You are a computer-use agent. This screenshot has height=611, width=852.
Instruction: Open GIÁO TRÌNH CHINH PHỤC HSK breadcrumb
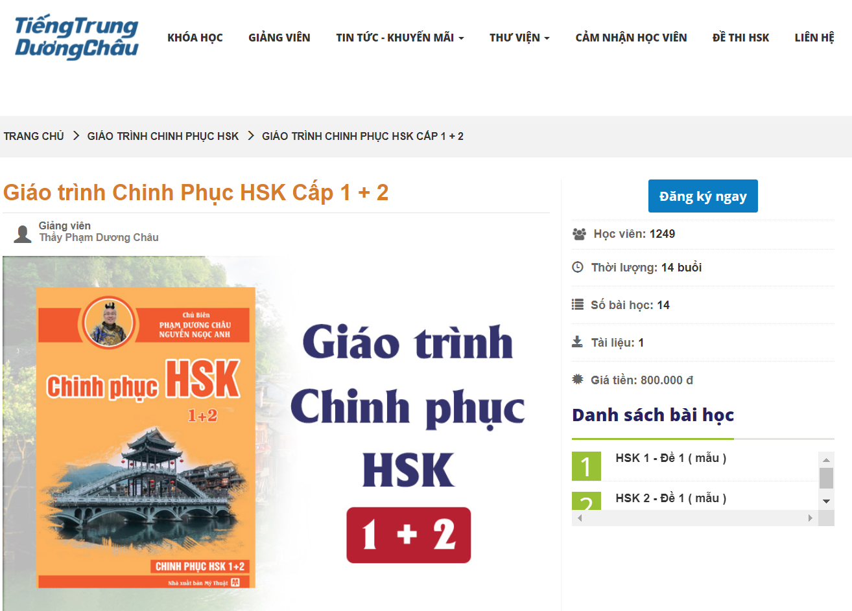pos(163,136)
